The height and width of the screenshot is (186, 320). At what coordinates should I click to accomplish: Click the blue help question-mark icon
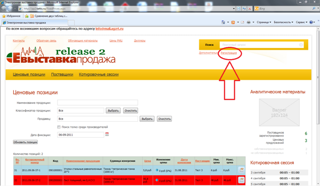pos(311,22)
